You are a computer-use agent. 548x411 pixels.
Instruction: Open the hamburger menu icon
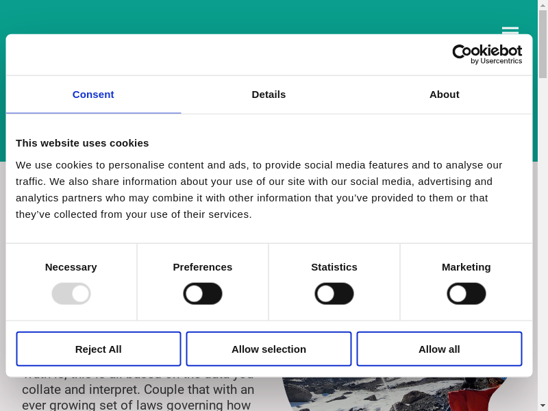click(510, 30)
